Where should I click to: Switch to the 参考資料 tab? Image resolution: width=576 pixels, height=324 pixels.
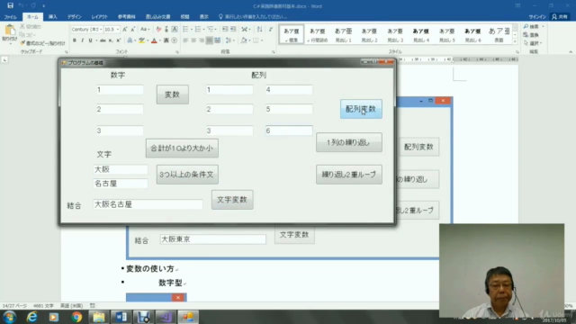click(127, 17)
